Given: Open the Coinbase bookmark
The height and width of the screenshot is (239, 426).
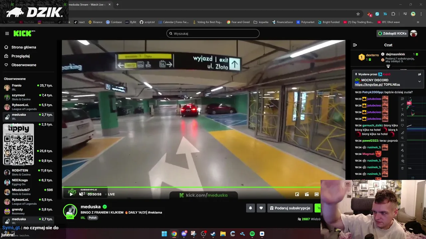Looking at the screenshot, I should point(114,22).
